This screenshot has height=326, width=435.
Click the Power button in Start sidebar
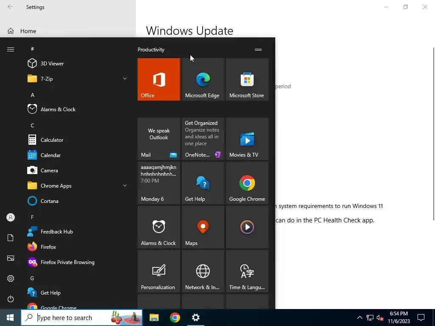click(x=11, y=299)
